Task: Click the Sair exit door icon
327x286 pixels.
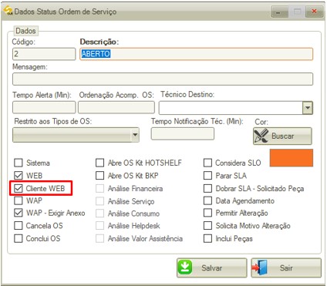Action: [260, 267]
